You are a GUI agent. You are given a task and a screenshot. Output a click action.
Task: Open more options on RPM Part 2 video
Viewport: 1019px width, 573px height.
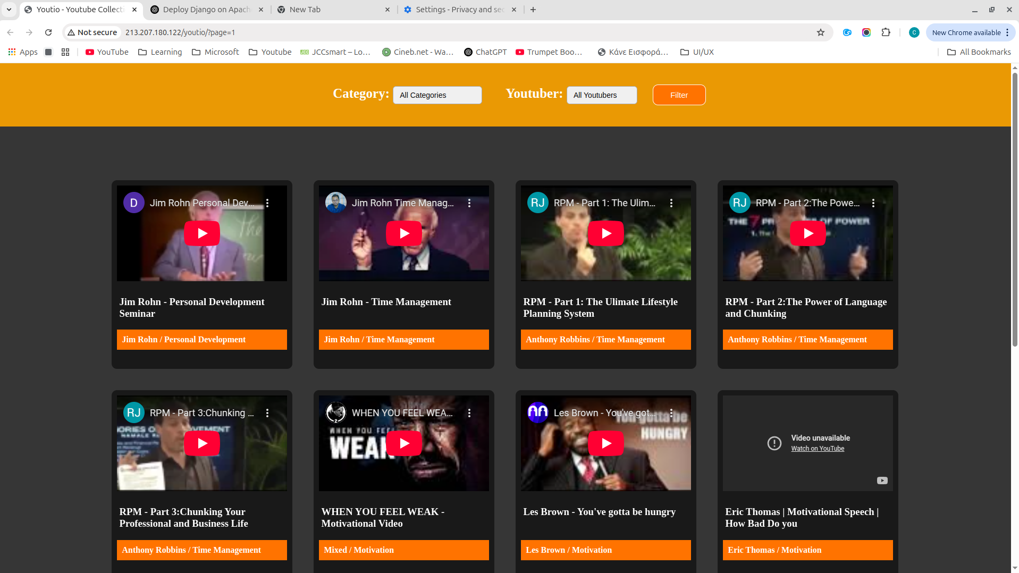pyautogui.click(x=873, y=203)
